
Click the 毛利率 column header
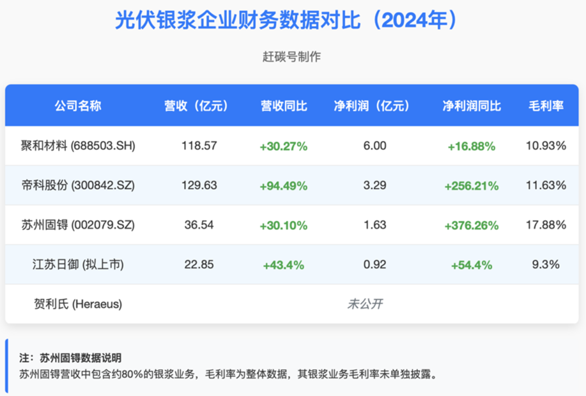point(546,106)
